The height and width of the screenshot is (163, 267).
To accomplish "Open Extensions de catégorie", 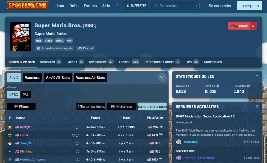I will coord(55,48).
